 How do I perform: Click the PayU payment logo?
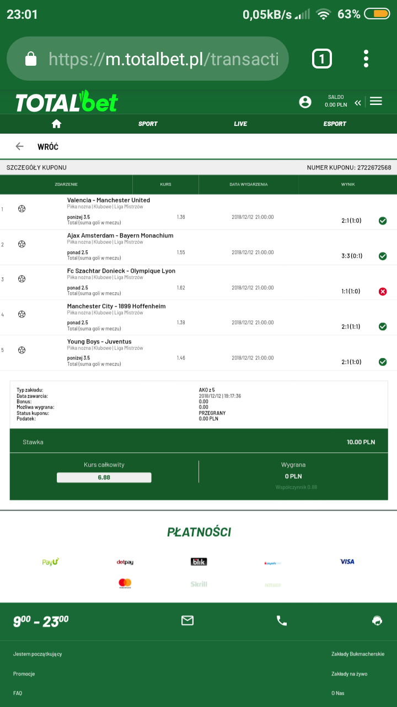(x=50, y=562)
